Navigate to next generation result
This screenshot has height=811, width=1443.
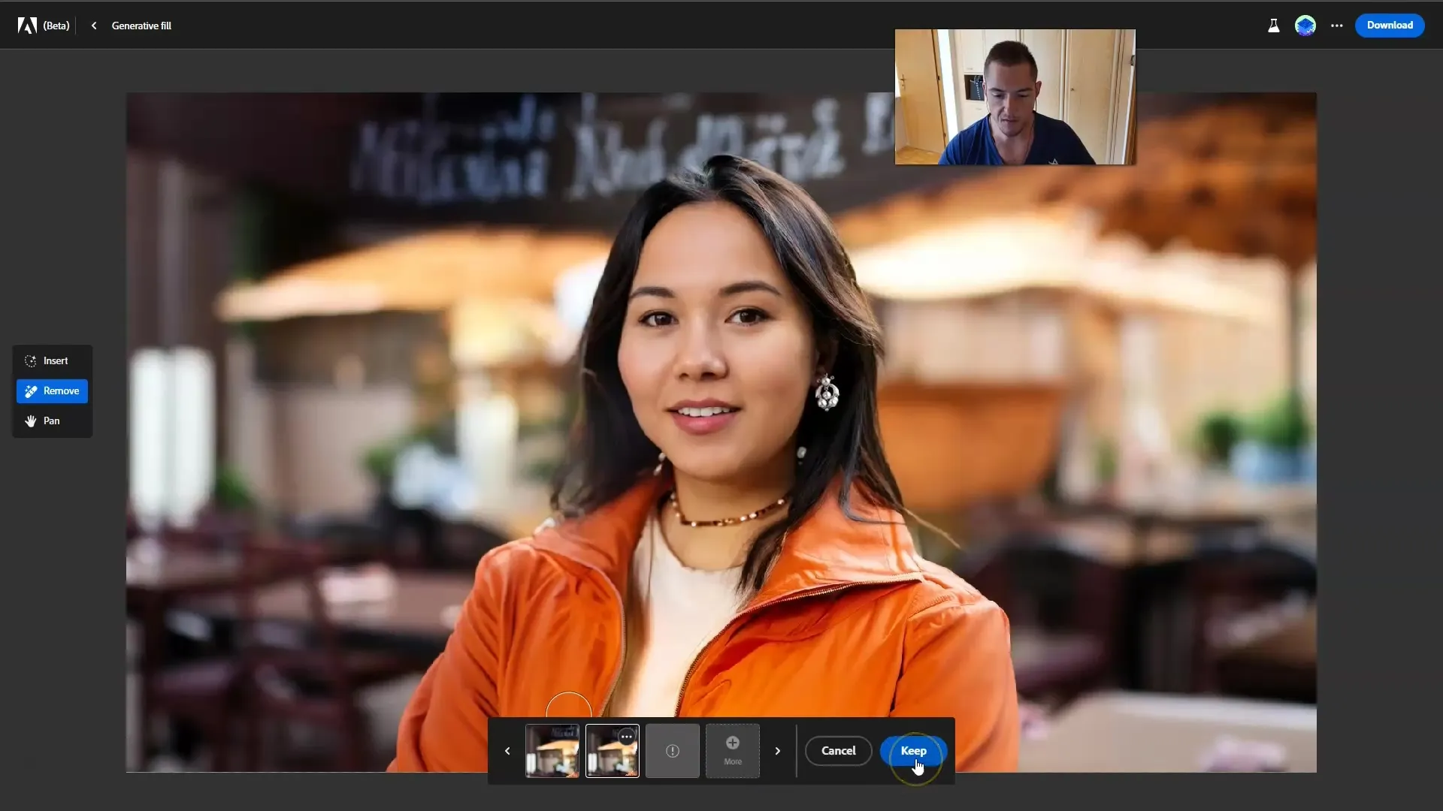(777, 749)
